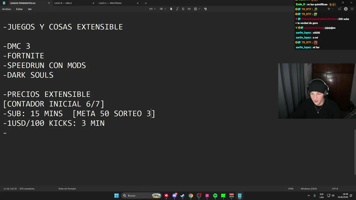
Task: Open the Windows Start menu
Action: (117, 196)
